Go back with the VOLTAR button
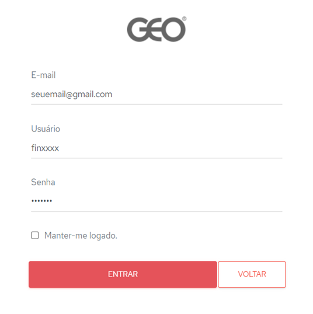Image resolution: width=313 pixels, height=314 pixels. [x=252, y=274]
